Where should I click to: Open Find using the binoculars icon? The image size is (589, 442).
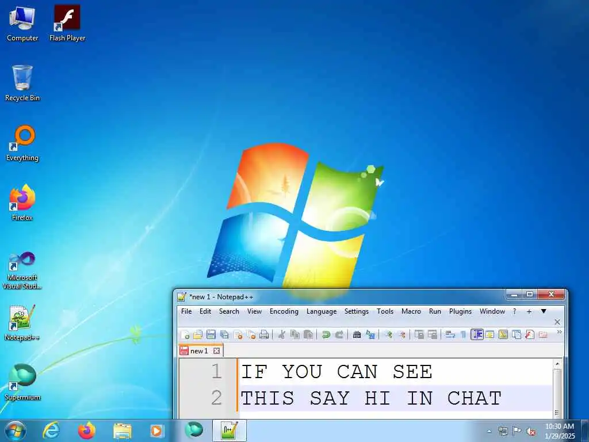tap(357, 334)
